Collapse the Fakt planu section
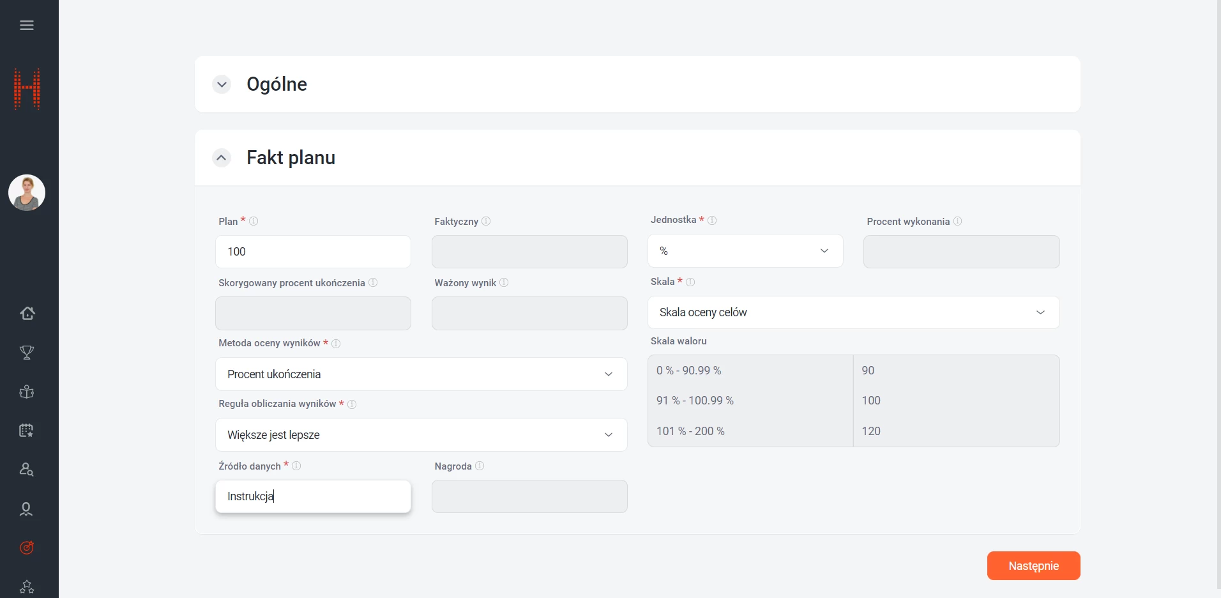Screen dimensions: 1221x598 pos(222,158)
